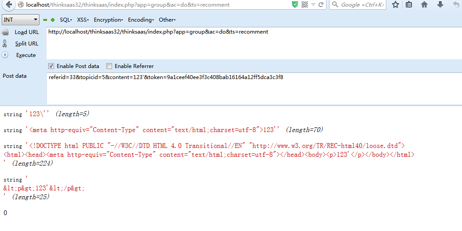
Task: Click the undo curved arrow icon
Action: 456,4
